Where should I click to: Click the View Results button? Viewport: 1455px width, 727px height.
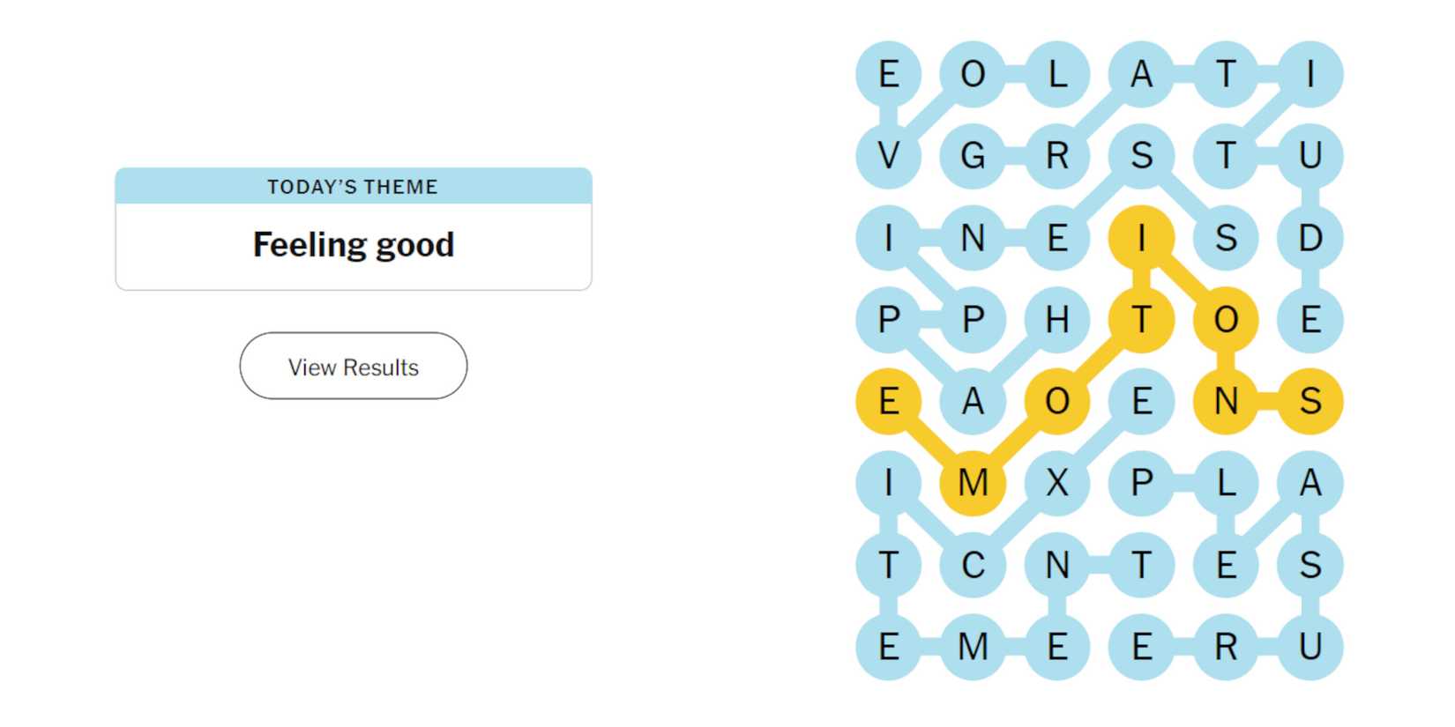click(x=353, y=367)
